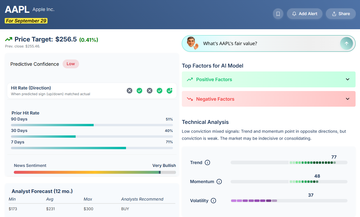Click the Volatility score 37

pos(311,195)
